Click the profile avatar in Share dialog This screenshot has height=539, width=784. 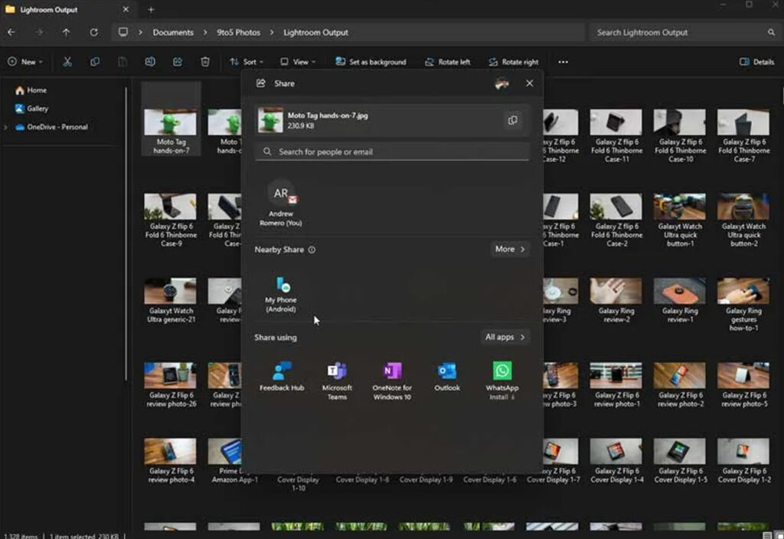(x=502, y=83)
